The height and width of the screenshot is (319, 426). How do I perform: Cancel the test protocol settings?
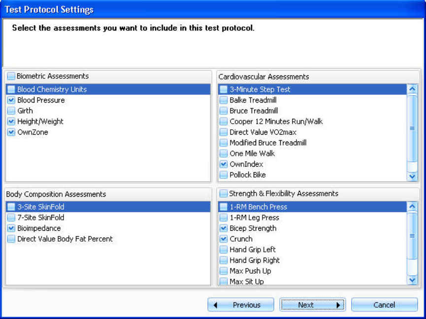pyautogui.click(x=384, y=305)
